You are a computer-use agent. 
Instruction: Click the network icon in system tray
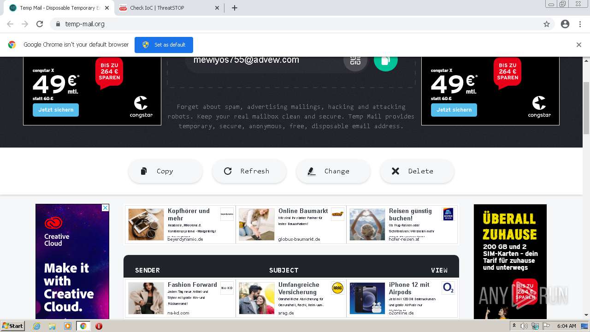[x=535, y=326]
